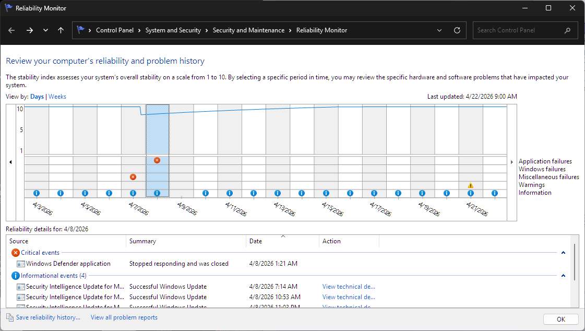This screenshot has width=585, height=331.
Task: Select information icon for 4/16/2026 column
Action: pos(350,193)
